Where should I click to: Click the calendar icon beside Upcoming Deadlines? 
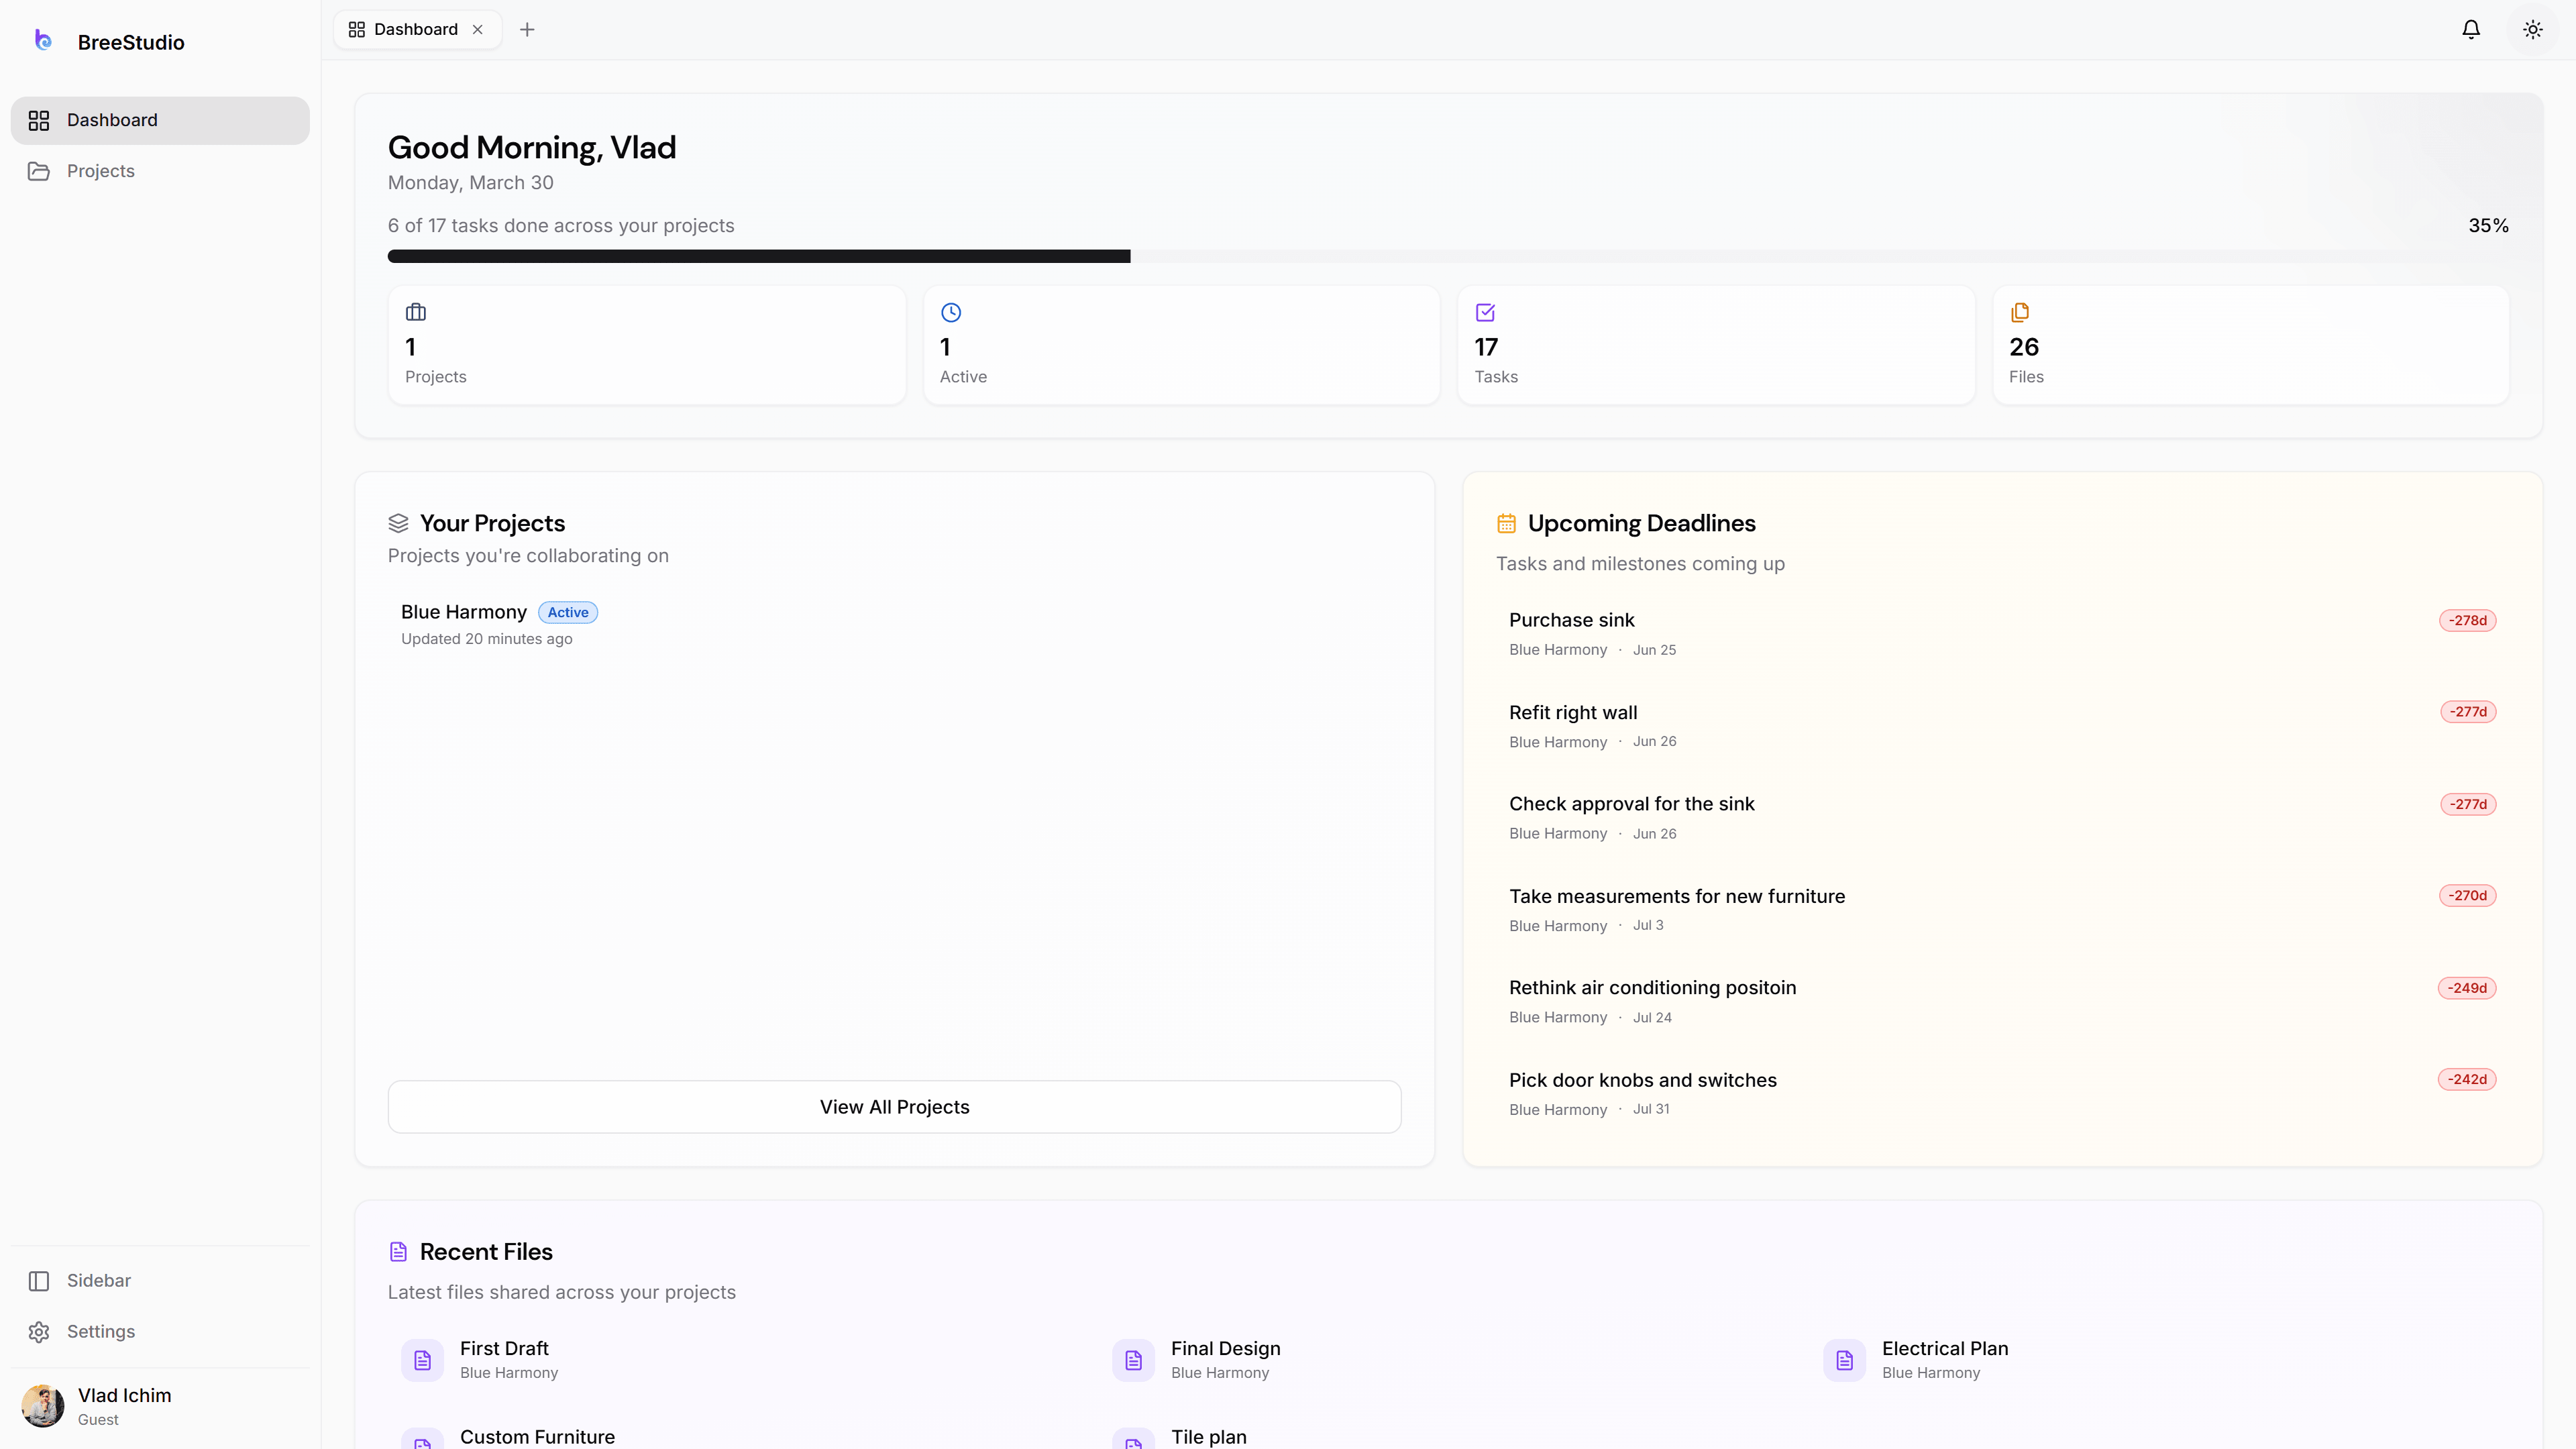pyautogui.click(x=1506, y=523)
